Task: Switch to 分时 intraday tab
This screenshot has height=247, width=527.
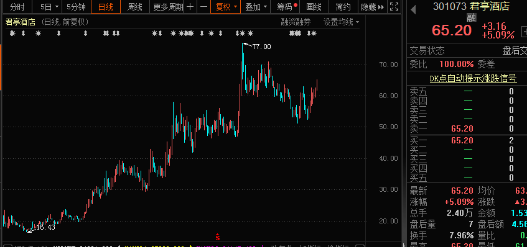Action: (x=17, y=7)
